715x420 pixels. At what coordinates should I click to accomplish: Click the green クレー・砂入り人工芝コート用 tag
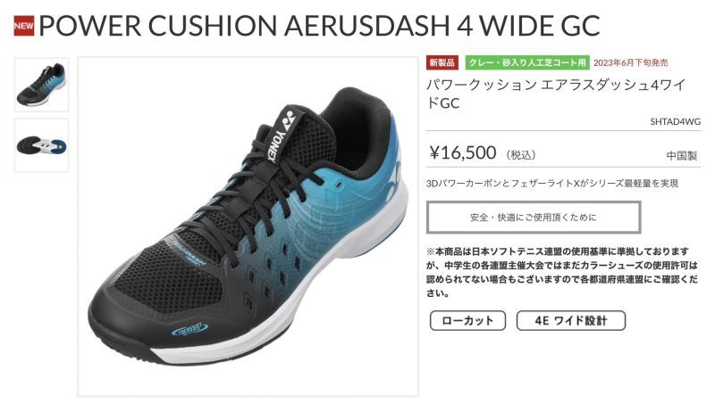[527, 62]
